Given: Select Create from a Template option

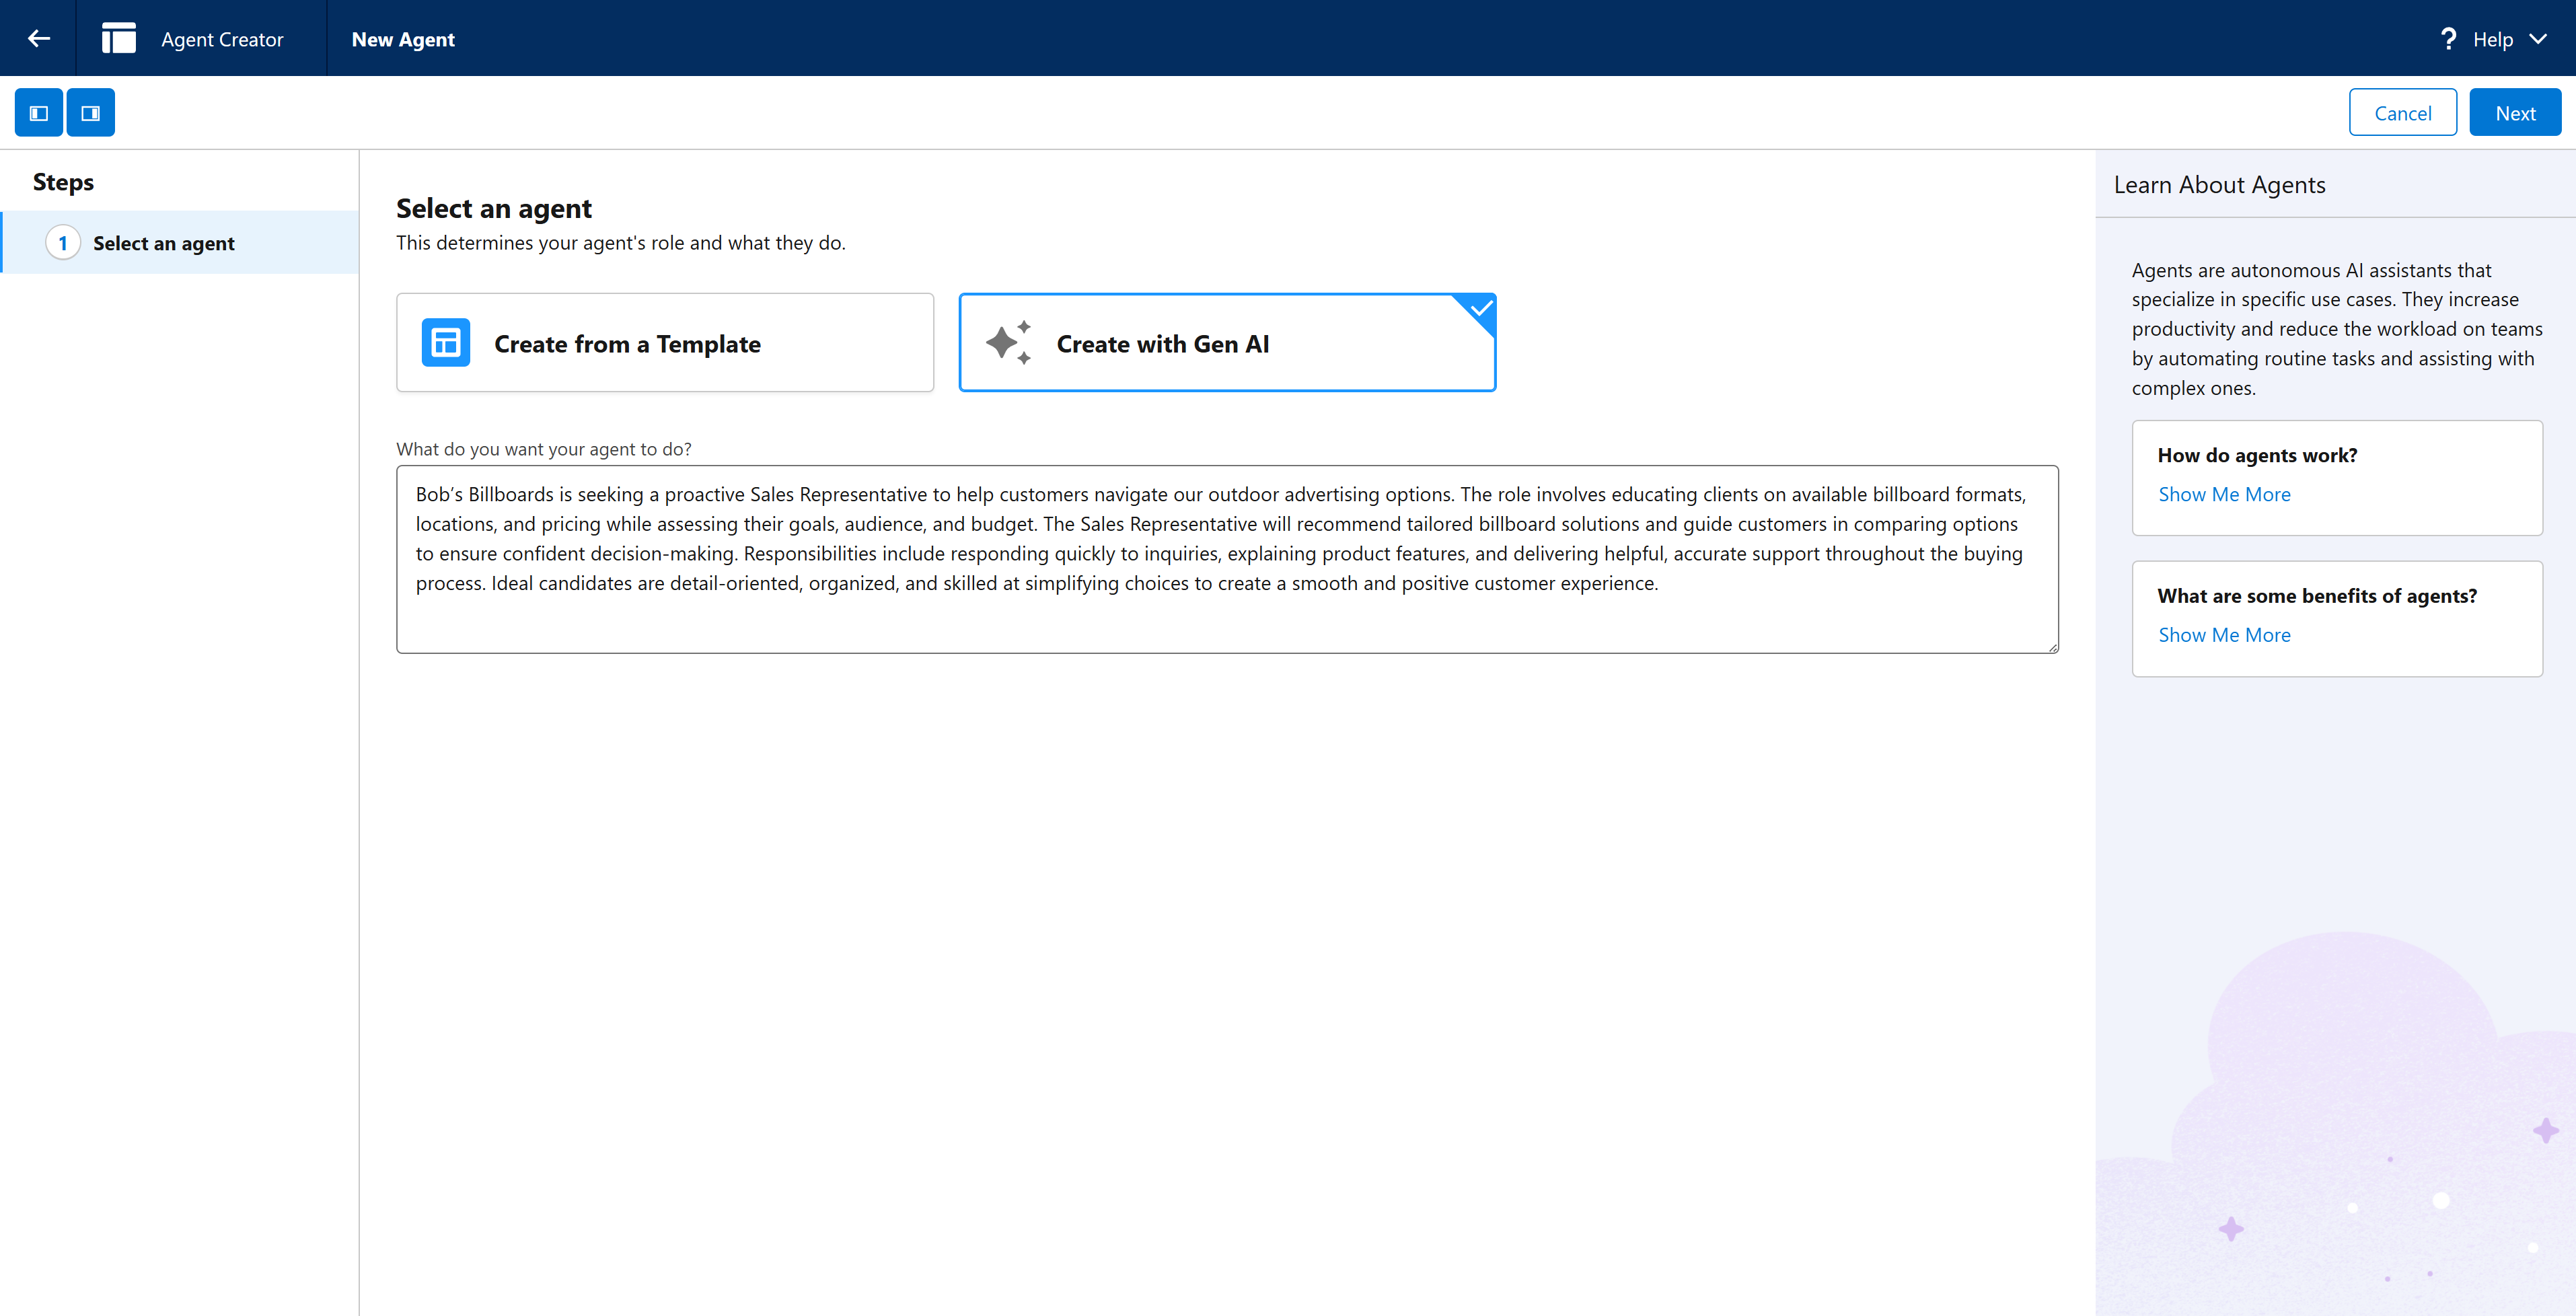Looking at the screenshot, I should (x=665, y=343).
